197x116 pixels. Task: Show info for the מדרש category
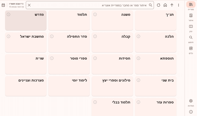tap(9, 14)
